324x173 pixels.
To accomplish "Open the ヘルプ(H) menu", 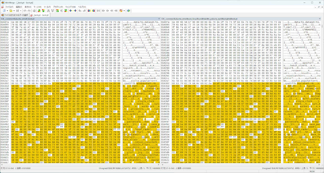I will [x=82, y=7].
